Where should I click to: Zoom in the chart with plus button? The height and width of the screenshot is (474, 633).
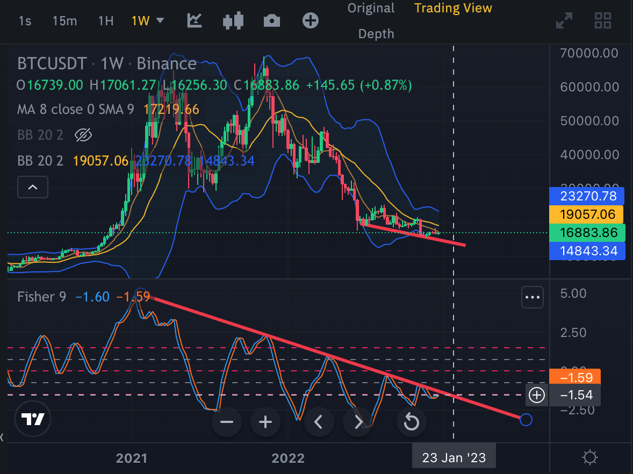pos(265,422)
